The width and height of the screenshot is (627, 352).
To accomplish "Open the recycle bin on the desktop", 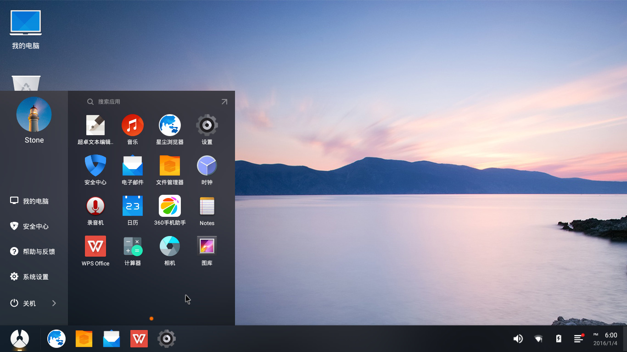I will click(x=26, y=83).
